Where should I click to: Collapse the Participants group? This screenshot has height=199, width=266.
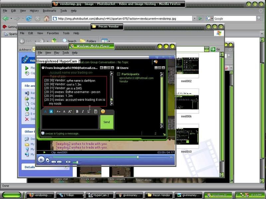coord(119,74)
